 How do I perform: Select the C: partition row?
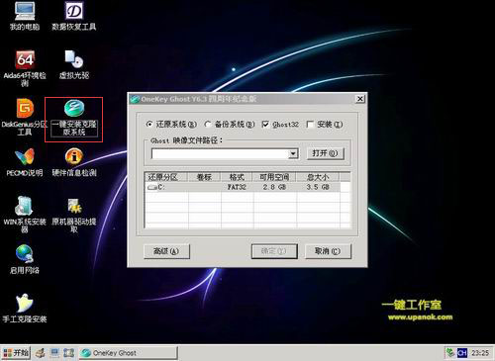243,187
